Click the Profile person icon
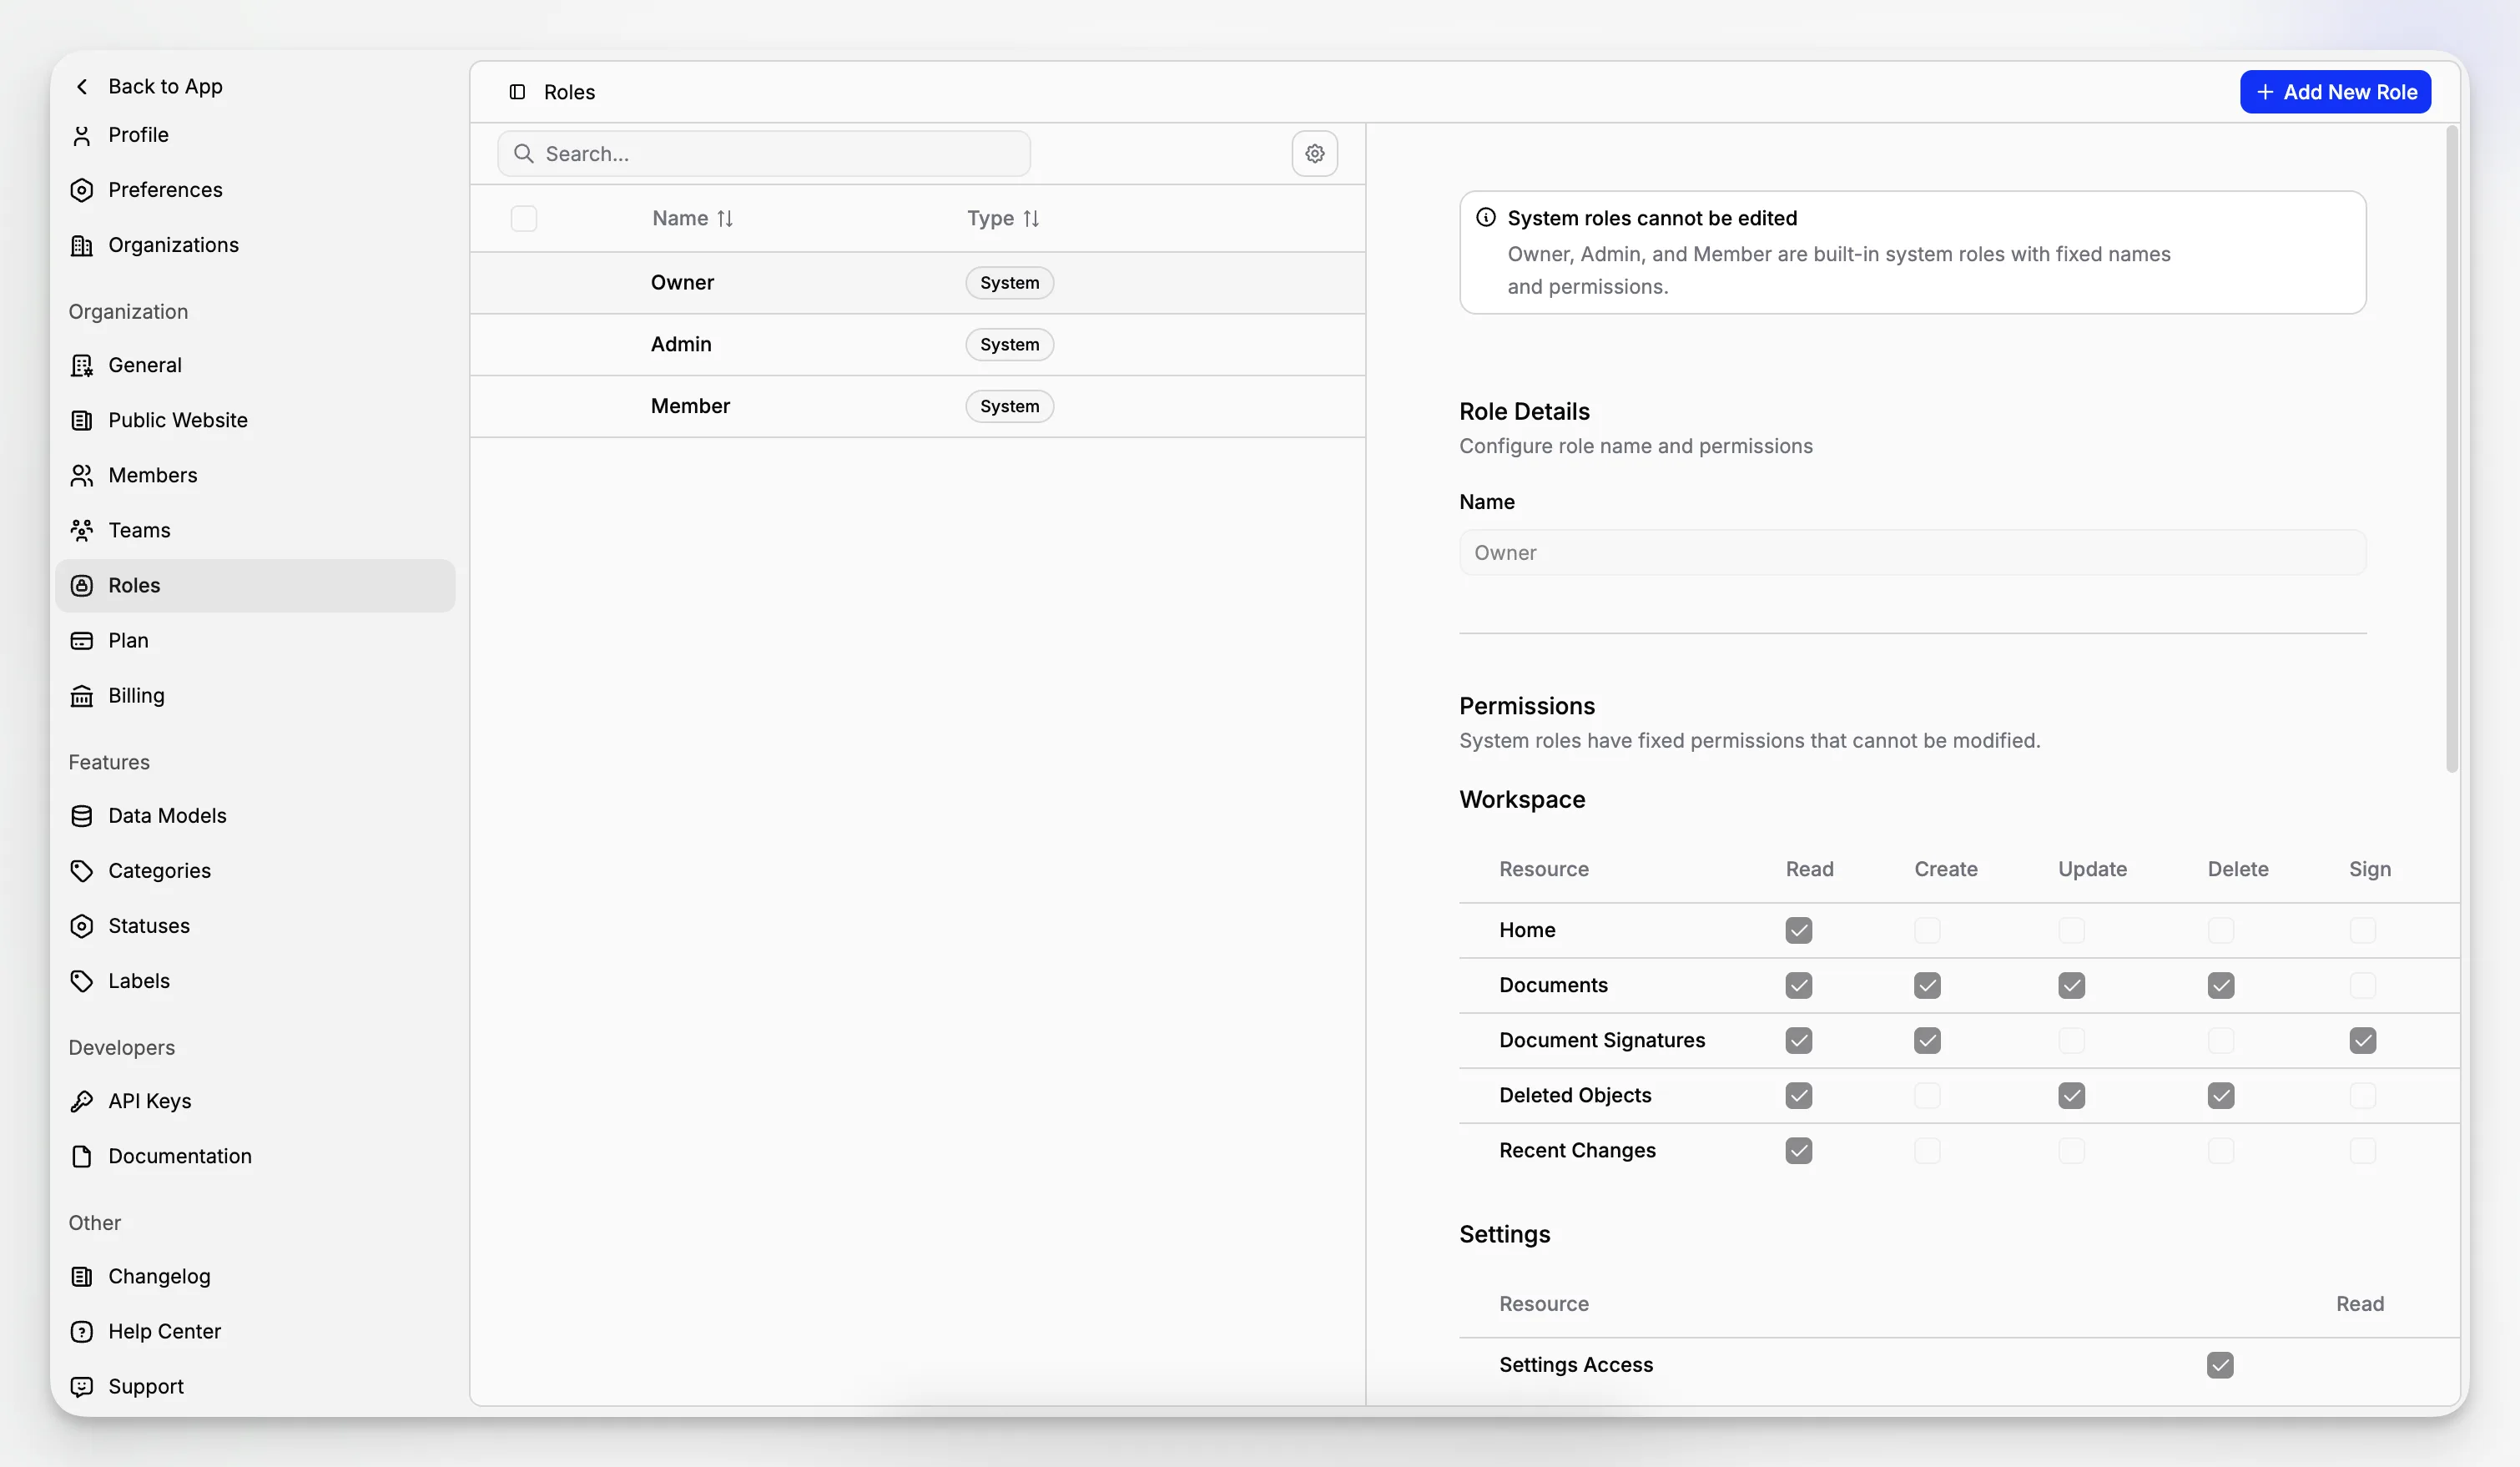The image size is (2520, 1467). (82, 135)
